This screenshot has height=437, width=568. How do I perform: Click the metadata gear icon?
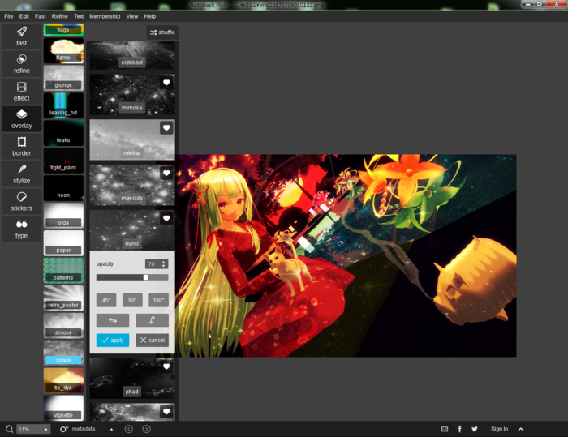tap(64, 429)
